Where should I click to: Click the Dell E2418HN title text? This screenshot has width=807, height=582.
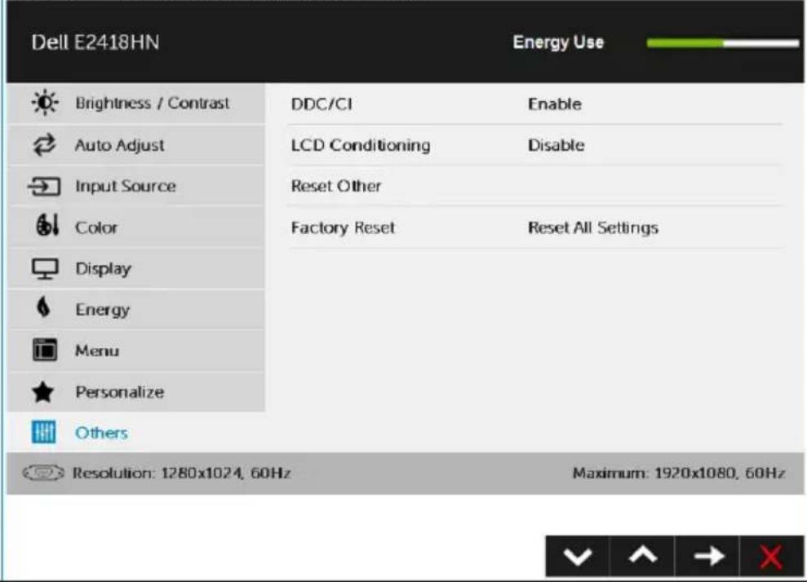(x=95, y=42)
